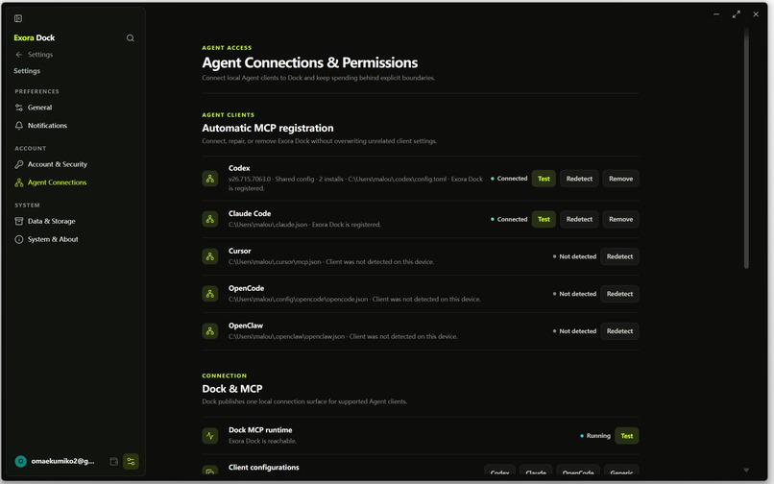The height and width of the screenshot is (484, 774).
Task: Click the Automatic MCP registration heading
Action: 268,128
